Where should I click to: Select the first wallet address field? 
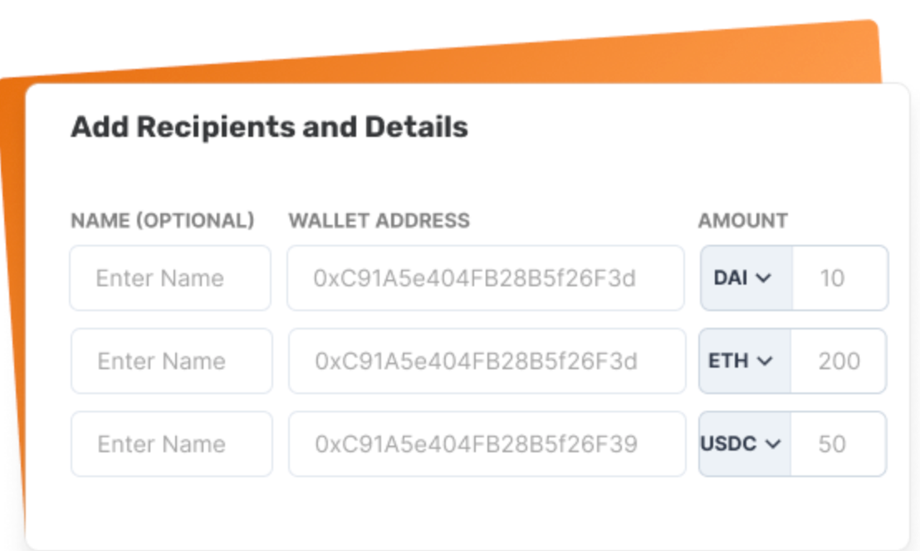tap(486, 278)
